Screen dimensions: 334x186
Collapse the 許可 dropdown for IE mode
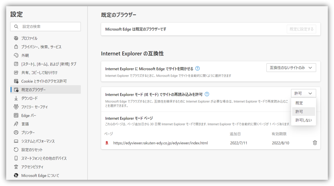pyautogui.click(x=303, y=94)
